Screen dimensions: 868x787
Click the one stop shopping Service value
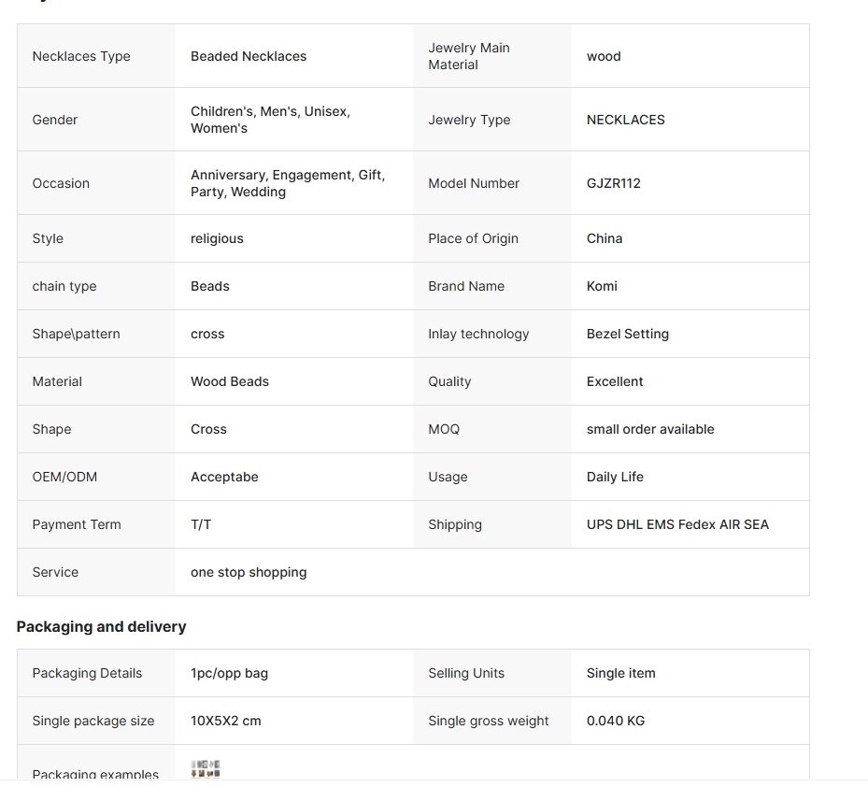(249, 572)
